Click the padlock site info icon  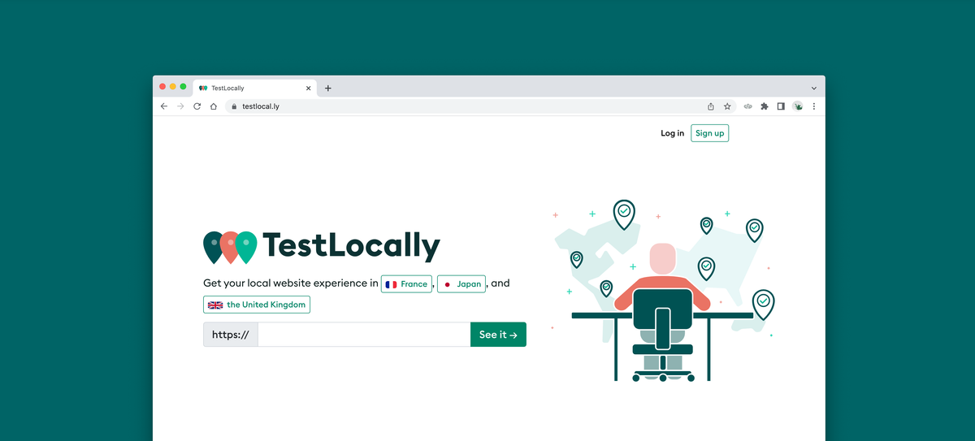point(234,106)
